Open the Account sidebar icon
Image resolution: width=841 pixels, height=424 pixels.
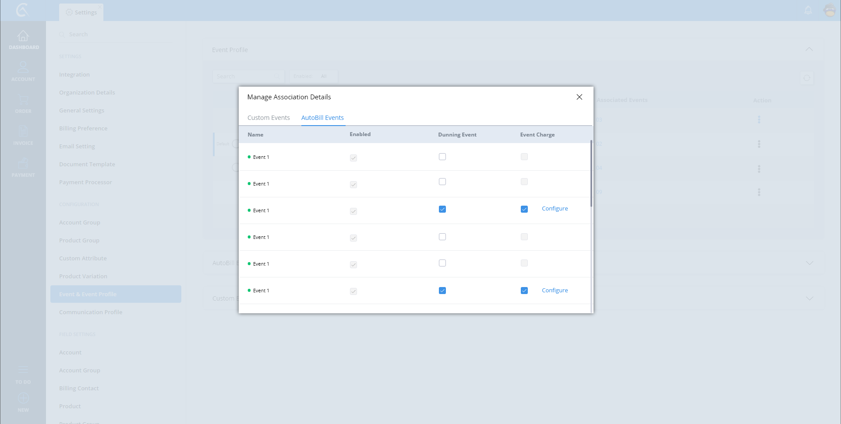tap(23, 68)
